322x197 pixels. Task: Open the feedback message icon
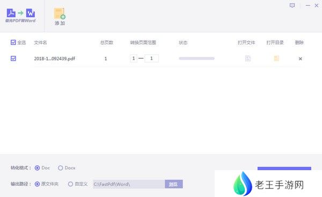pos(292,5)
